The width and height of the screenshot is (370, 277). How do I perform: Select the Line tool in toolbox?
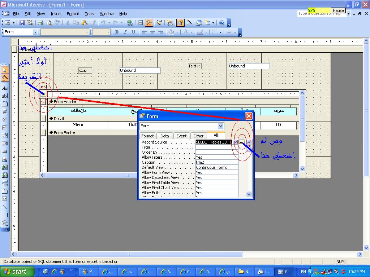[4, 207]
